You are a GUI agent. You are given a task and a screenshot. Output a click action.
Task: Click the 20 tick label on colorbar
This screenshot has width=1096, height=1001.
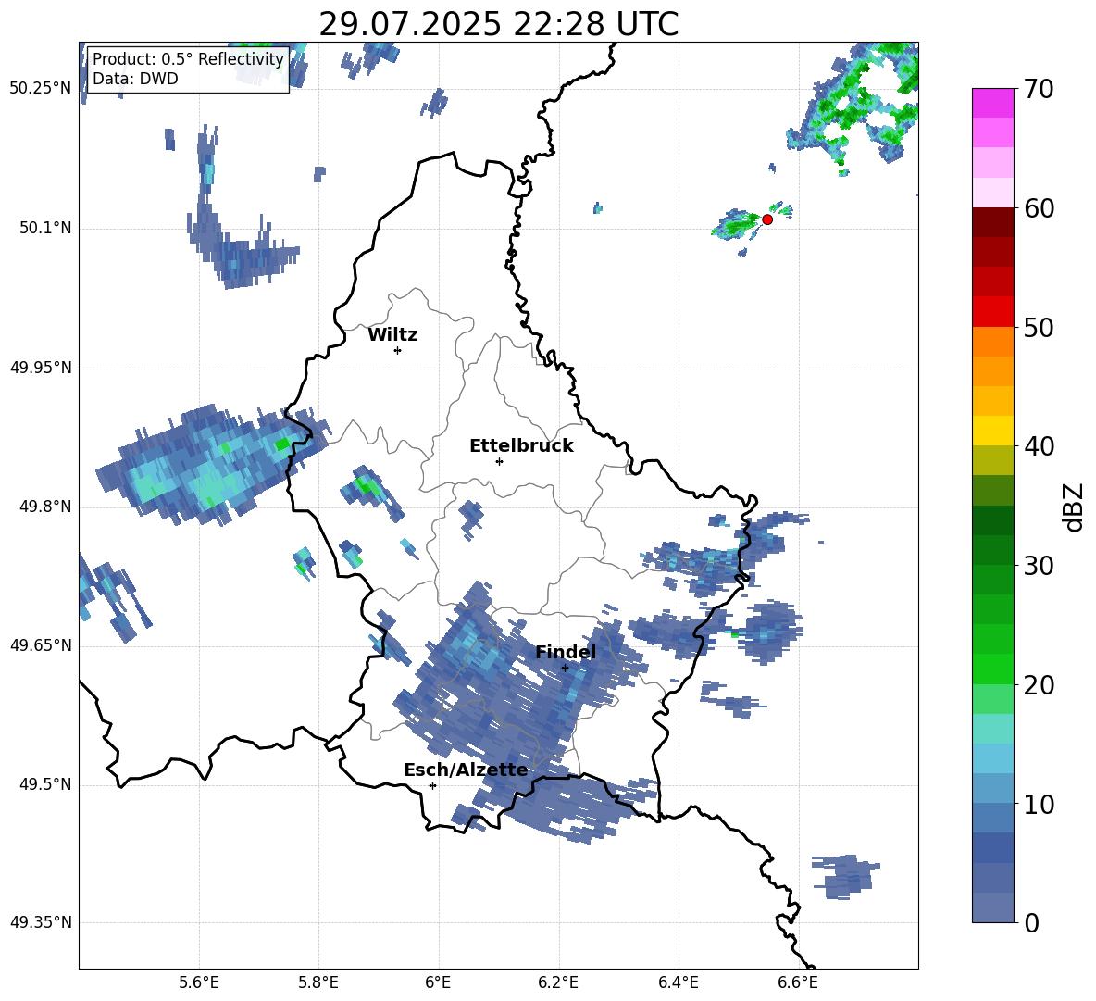(x=1039, y=685)
